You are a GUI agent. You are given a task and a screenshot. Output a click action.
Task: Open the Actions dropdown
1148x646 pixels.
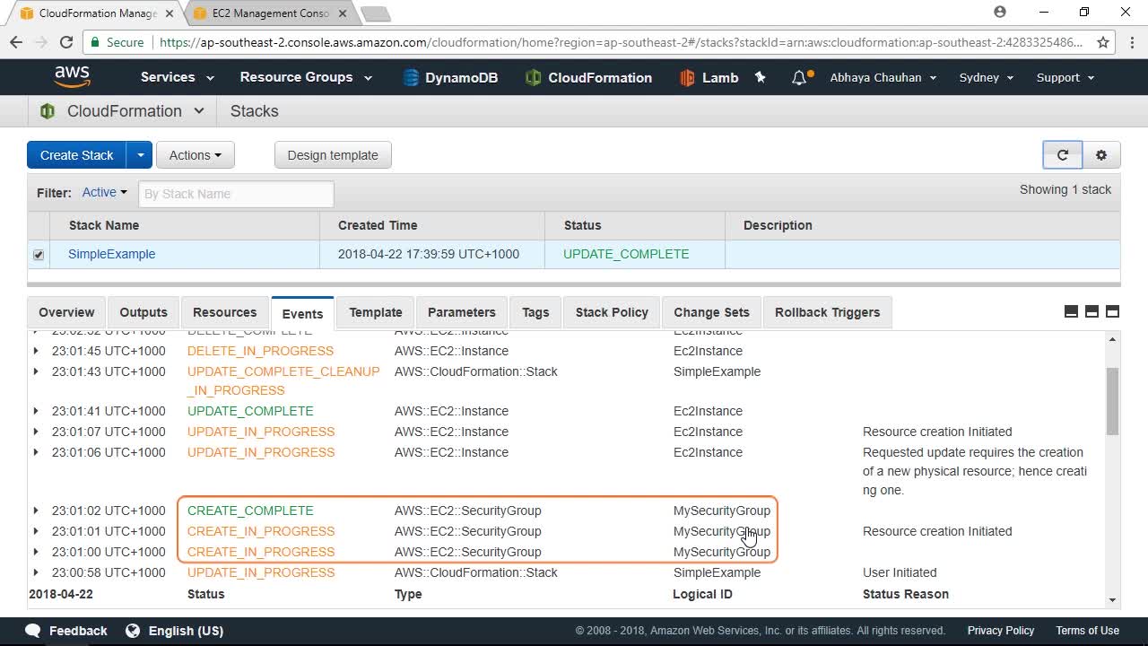click(195, 154)
